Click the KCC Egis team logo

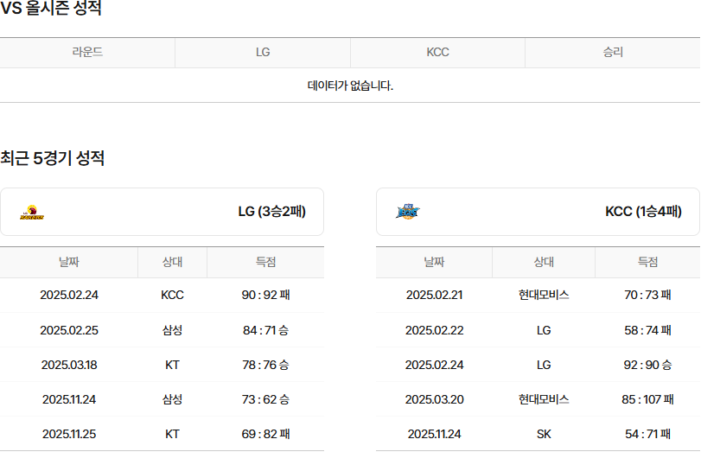tap(407, 212)
